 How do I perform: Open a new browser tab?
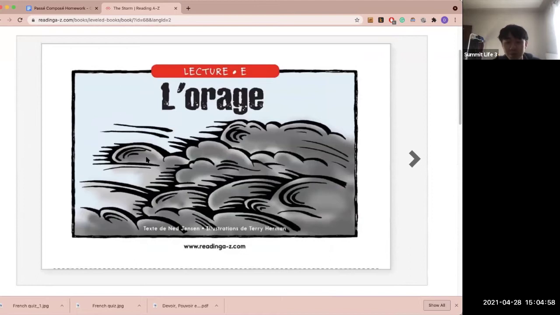tap(188, 8)
